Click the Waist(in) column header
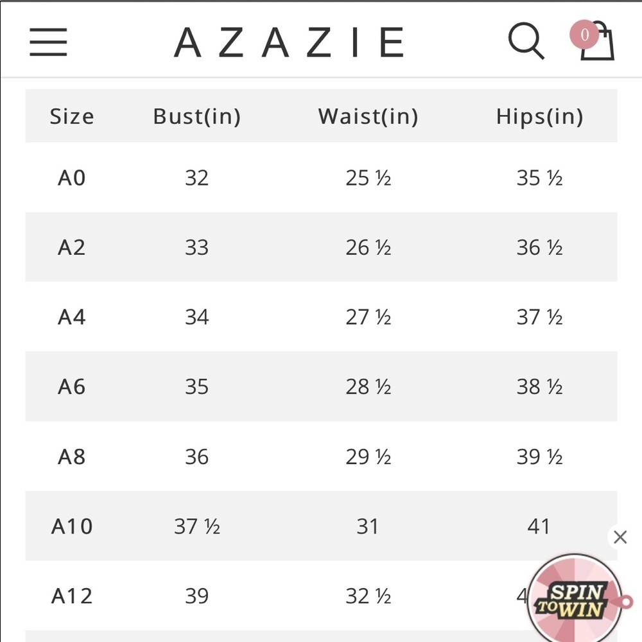The width and height of the screenshot is (642, 642). [x=368, y=116]
